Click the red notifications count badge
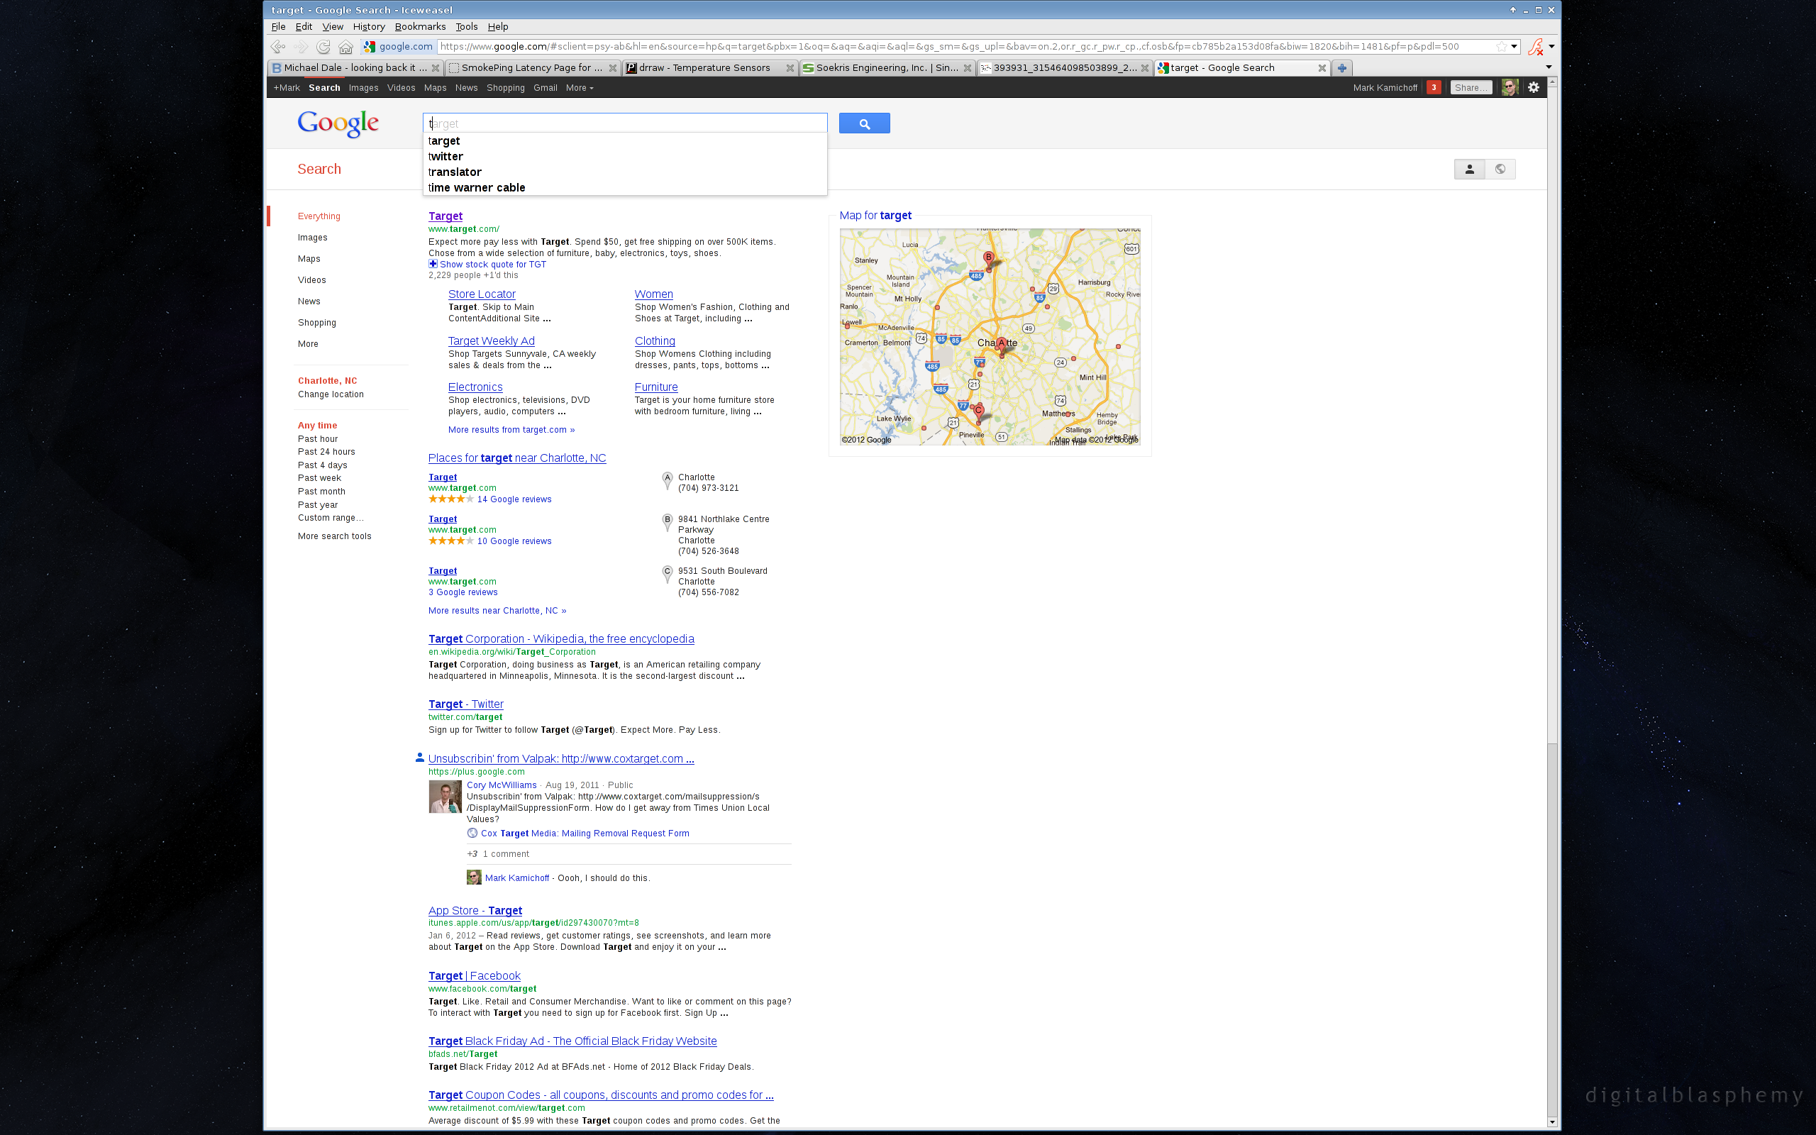 [1434, 88]
